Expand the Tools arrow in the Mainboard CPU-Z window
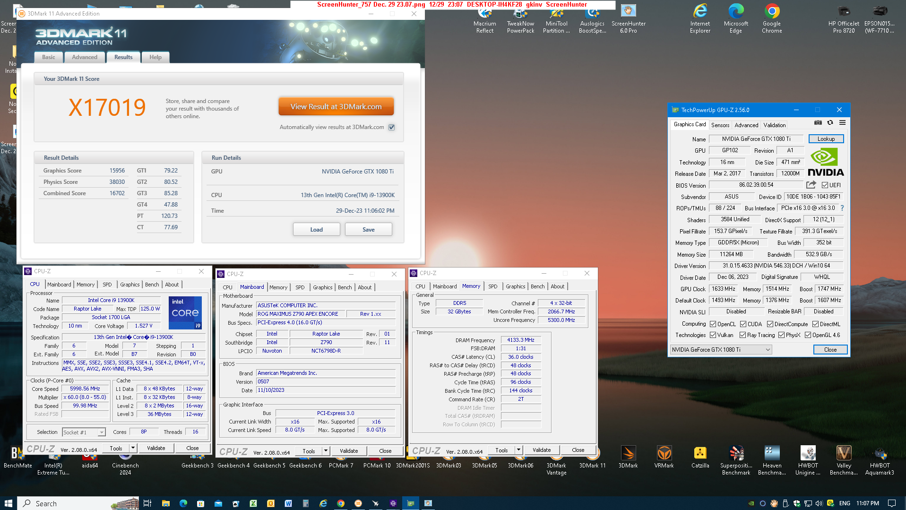 click(x=326, y=451)
